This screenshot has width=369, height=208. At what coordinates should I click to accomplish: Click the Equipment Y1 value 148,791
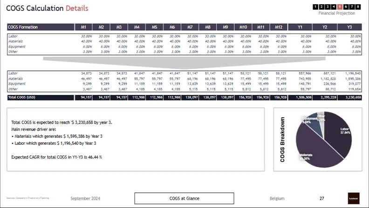(x=305, y=84)
